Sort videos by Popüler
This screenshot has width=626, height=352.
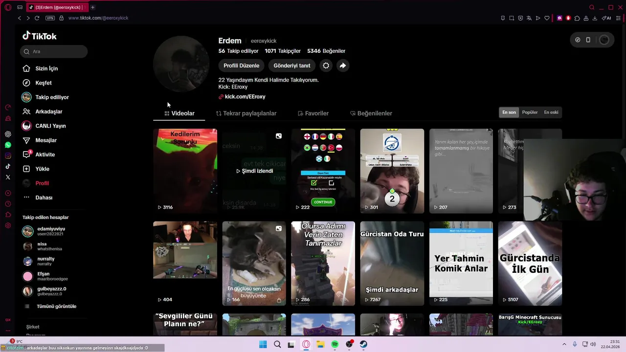(x=530, y=112)
